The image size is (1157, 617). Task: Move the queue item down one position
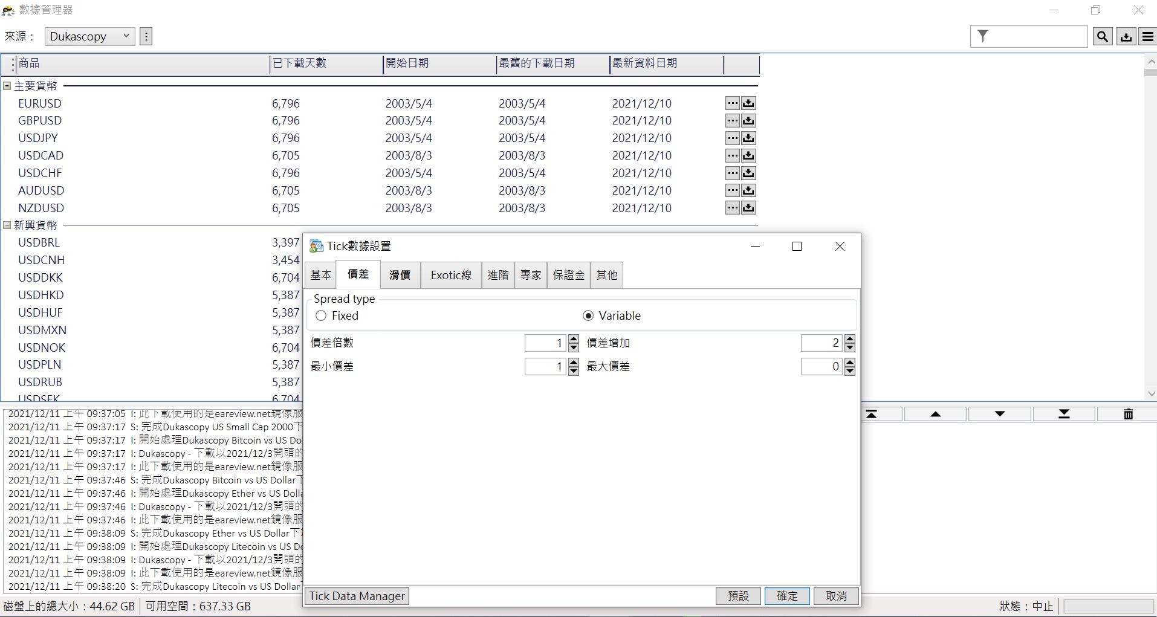click(1000, 414)
